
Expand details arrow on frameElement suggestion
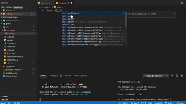click(124, 13)
